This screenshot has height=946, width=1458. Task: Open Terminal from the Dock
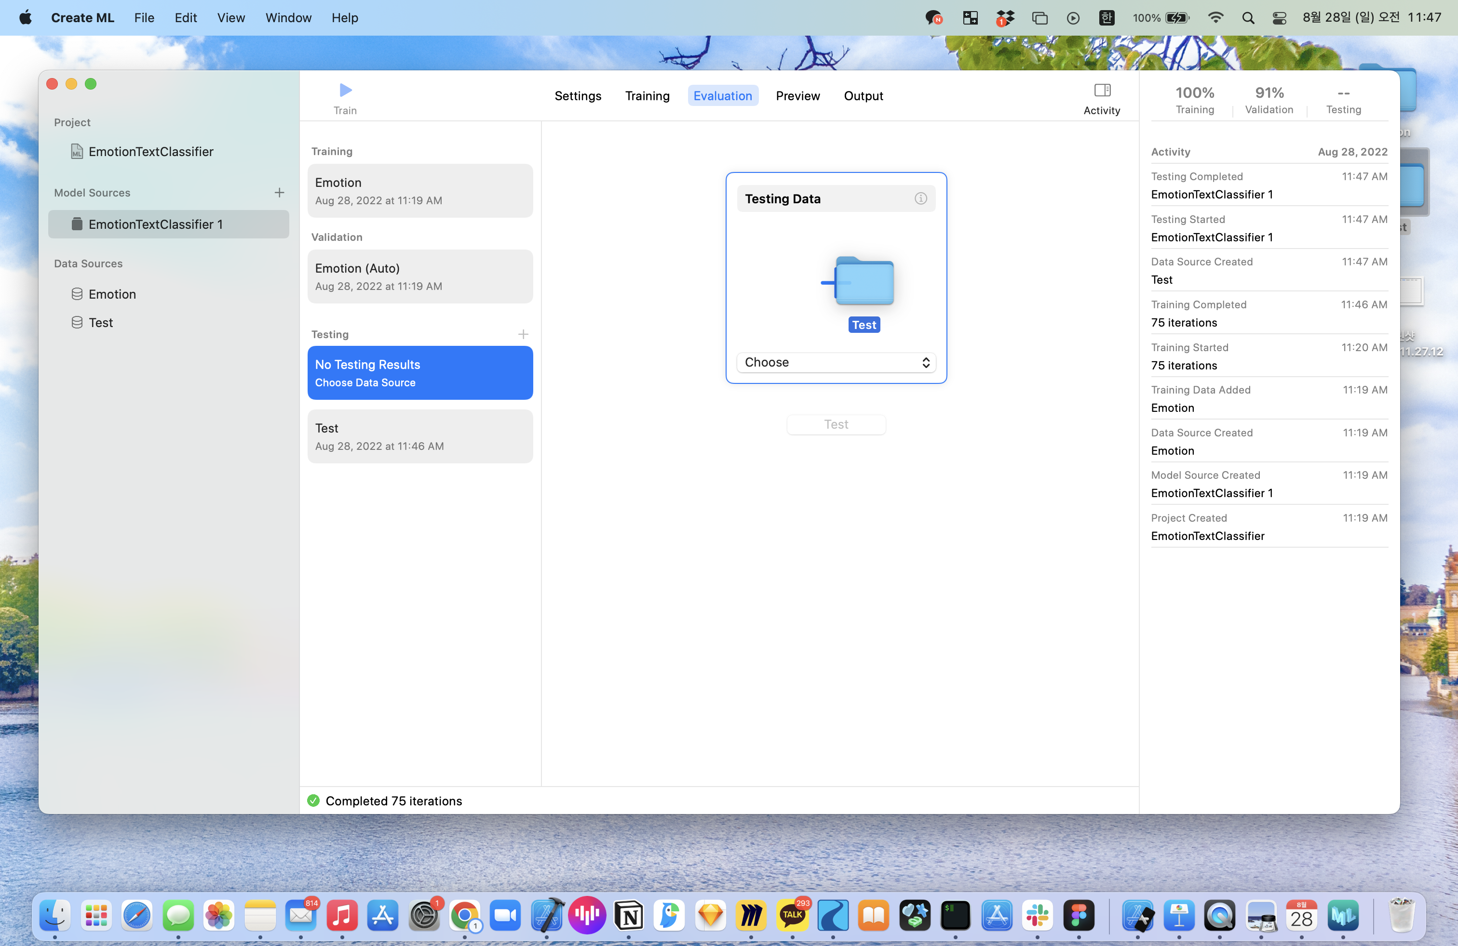pyautogui.click(x=956, y=915)
